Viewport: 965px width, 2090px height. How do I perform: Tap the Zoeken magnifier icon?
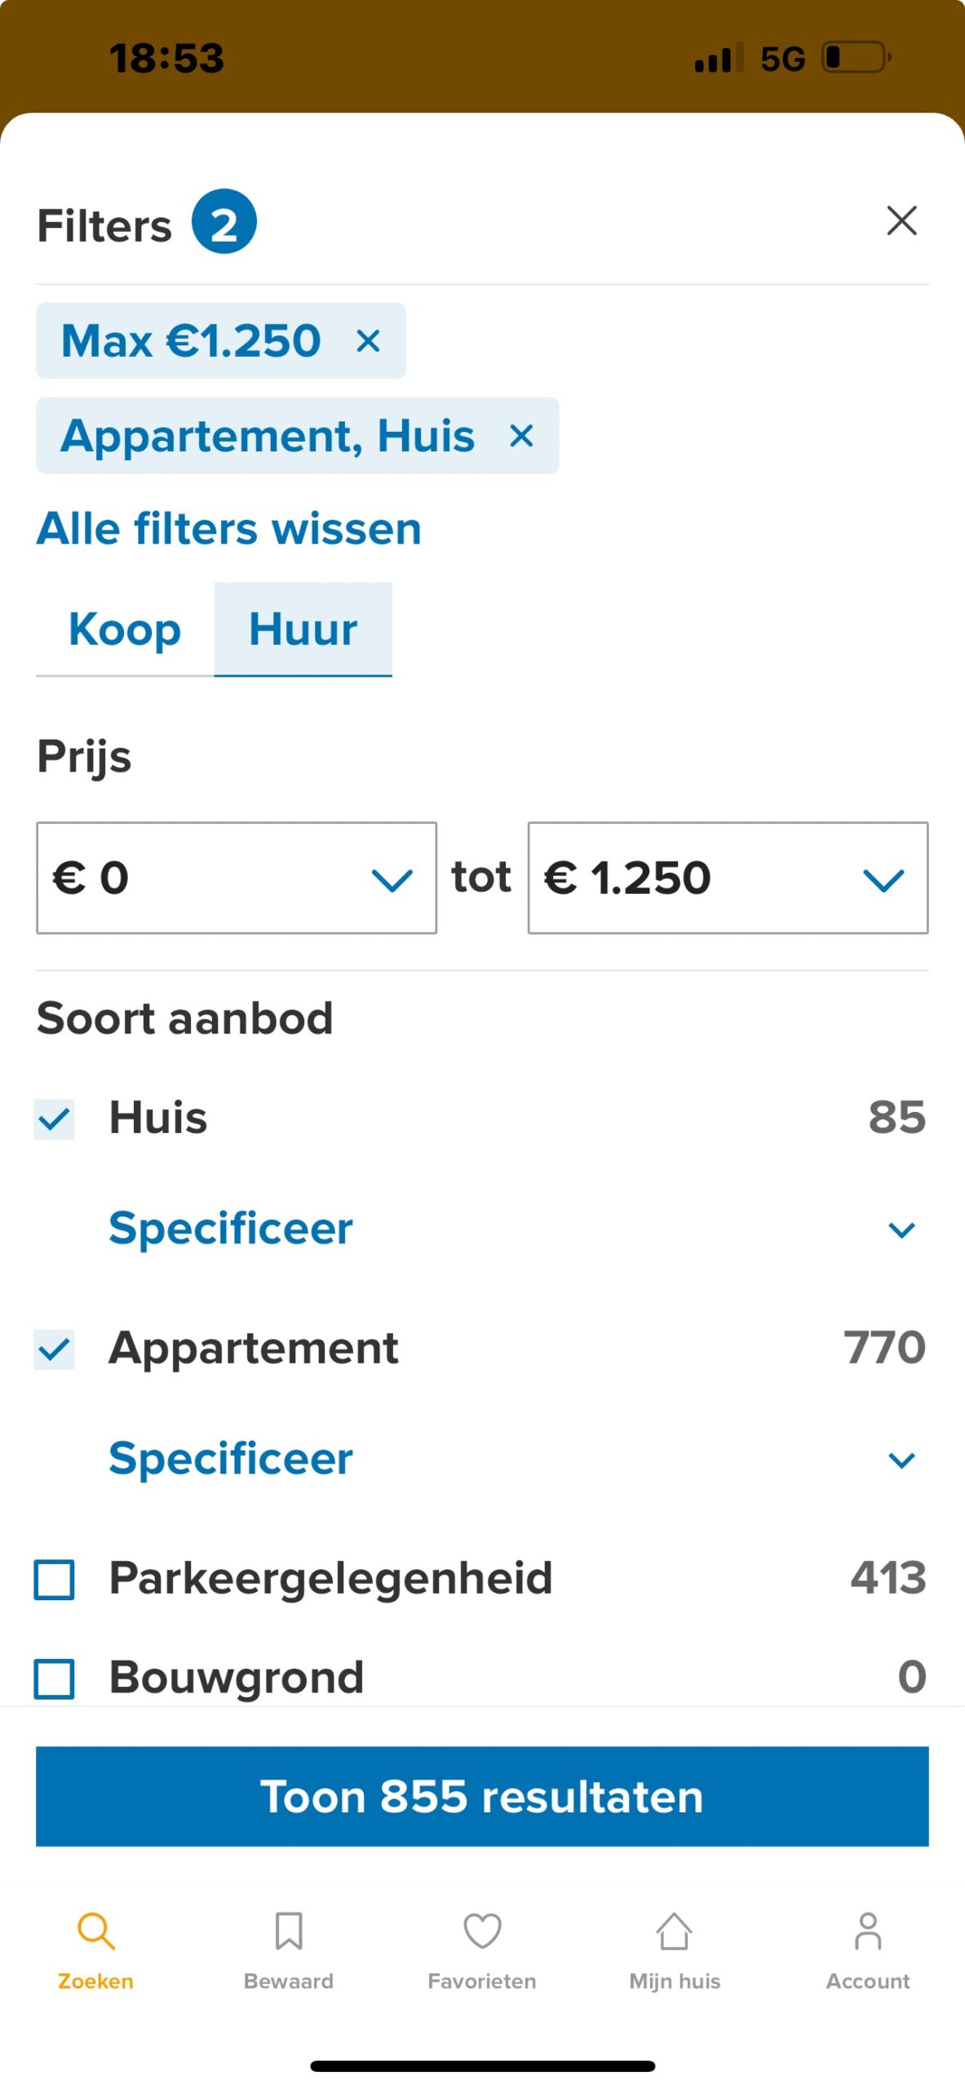tap(95, 1931)
